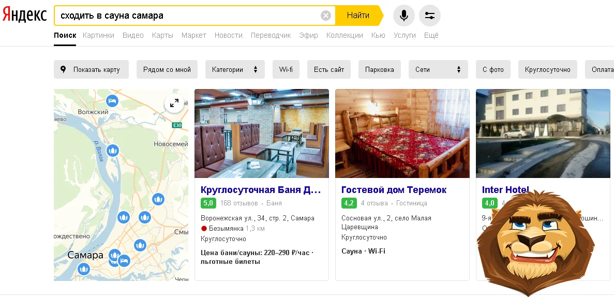Screen dimensions: 614x297
Task: Click the E30 road sign on map
Action: (x=177, y=125)
